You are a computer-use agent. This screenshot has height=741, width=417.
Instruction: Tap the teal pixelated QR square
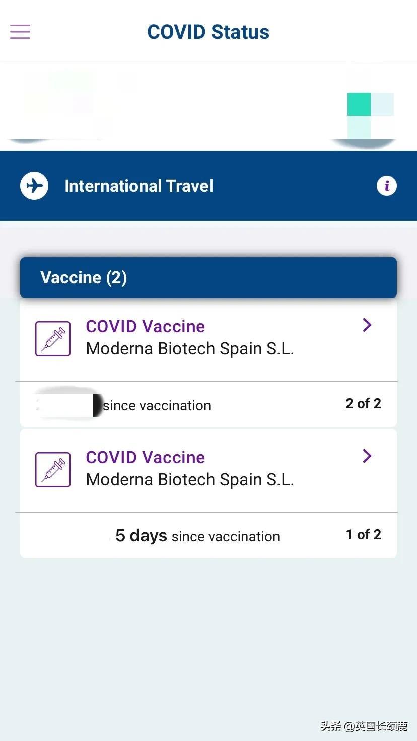(x=359, y=104)
